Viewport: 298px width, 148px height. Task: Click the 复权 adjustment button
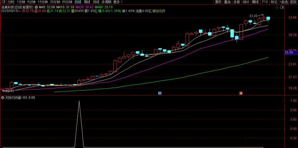pyautogui.click(x=218, y=2)
